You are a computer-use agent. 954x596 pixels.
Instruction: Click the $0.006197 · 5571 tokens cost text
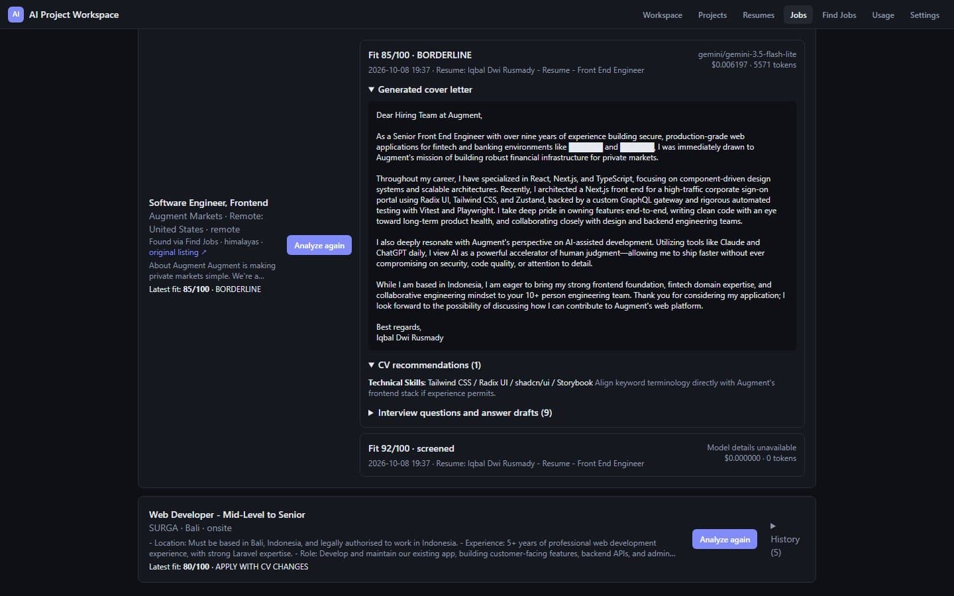[x=754, y=65]
